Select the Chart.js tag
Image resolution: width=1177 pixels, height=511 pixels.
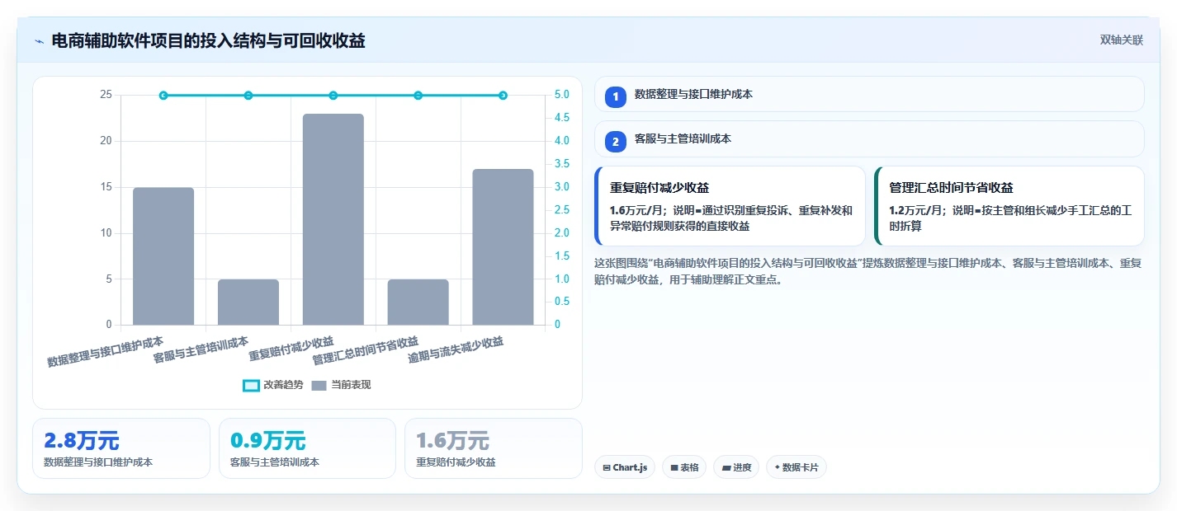tap(625, 467)
